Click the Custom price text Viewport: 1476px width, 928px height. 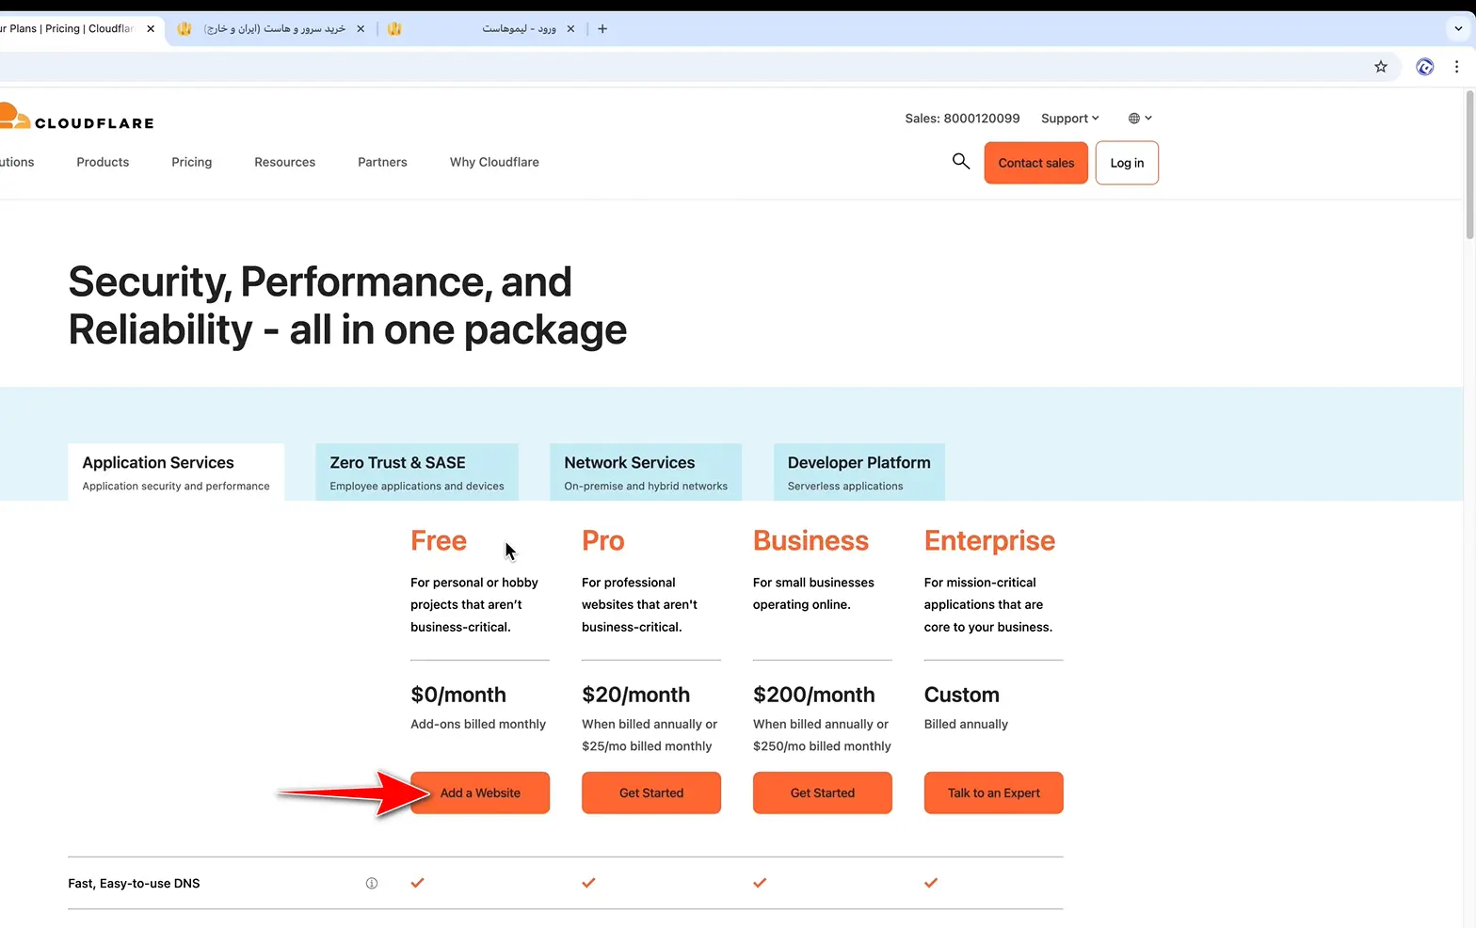tap(961, 695)
